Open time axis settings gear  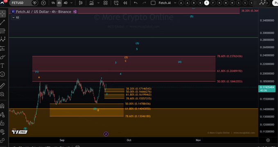point(268,140)
